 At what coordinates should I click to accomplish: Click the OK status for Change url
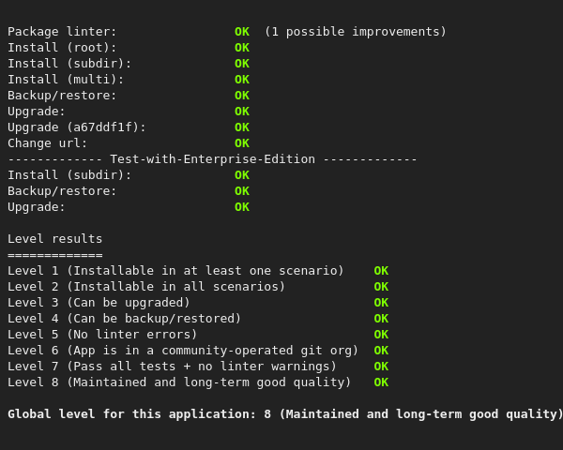tap(242, 143)
